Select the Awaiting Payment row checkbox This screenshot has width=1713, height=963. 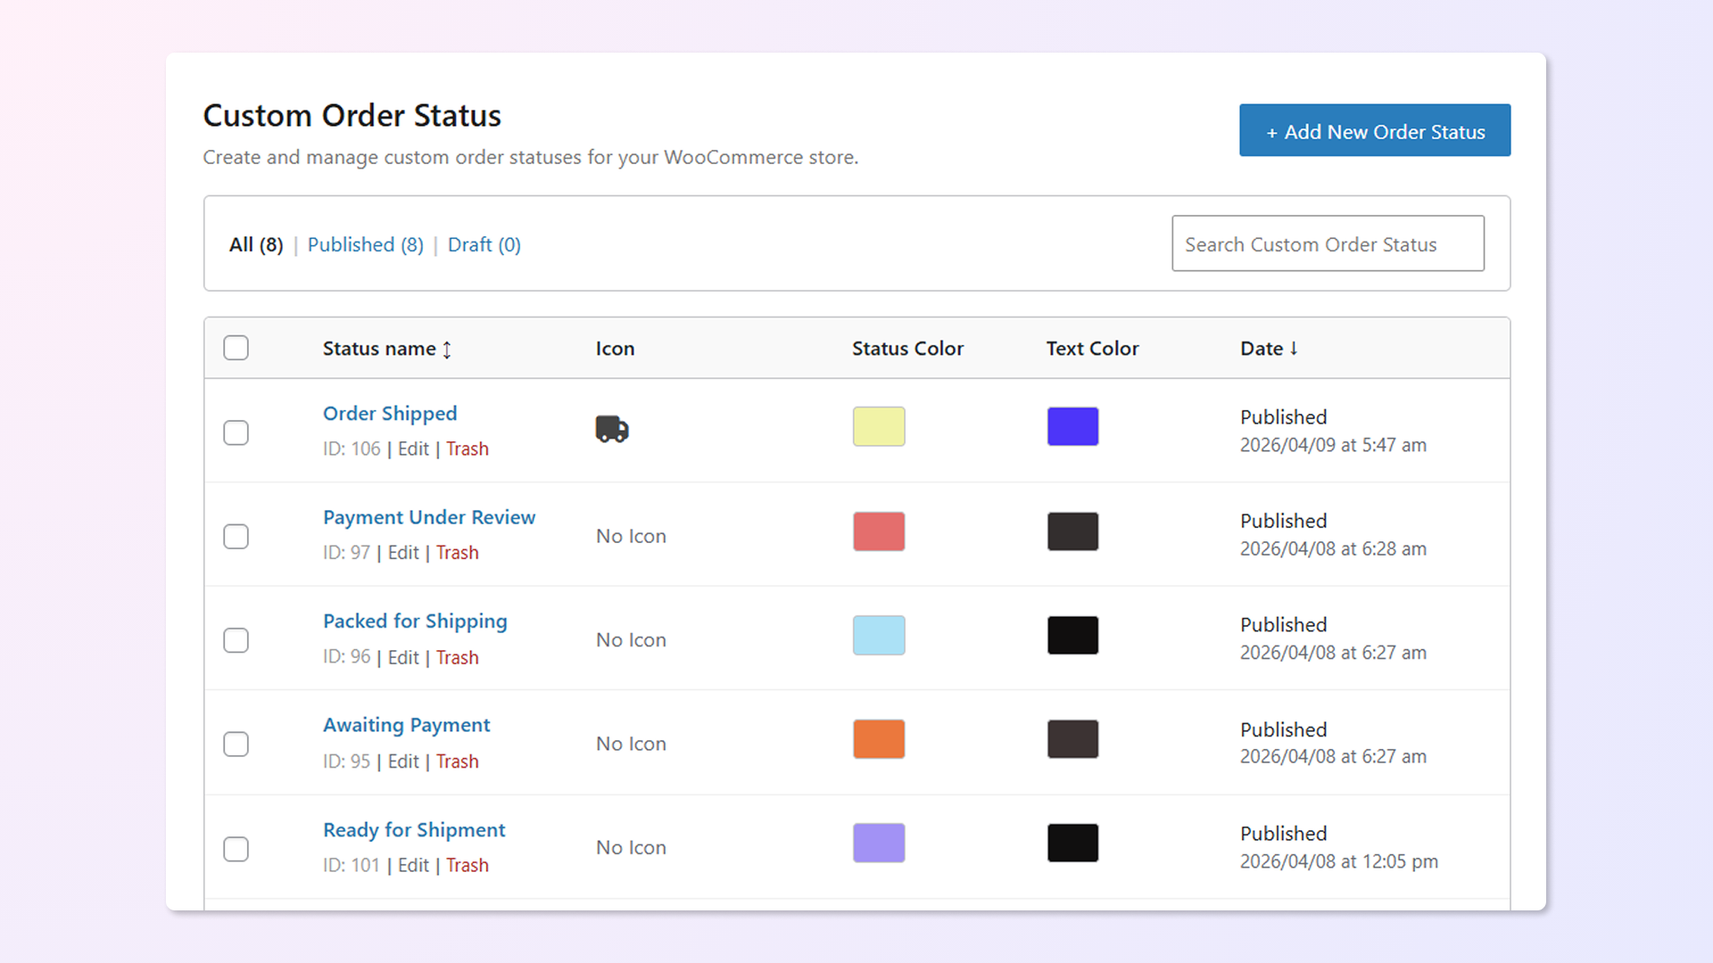coord(236,744)
